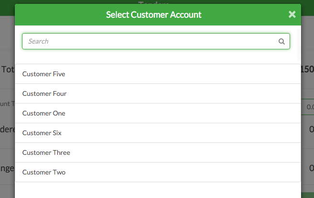The width and height of the screenshot is (314, 198).
Task: Click the magnifying glass search icon
Action: [281, 42]
